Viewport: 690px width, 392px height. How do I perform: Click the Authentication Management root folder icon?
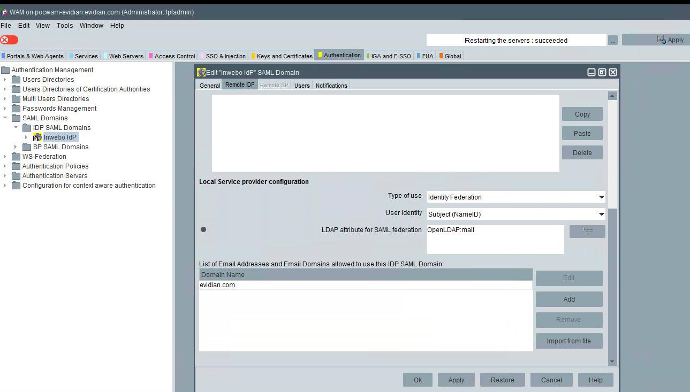5,70
